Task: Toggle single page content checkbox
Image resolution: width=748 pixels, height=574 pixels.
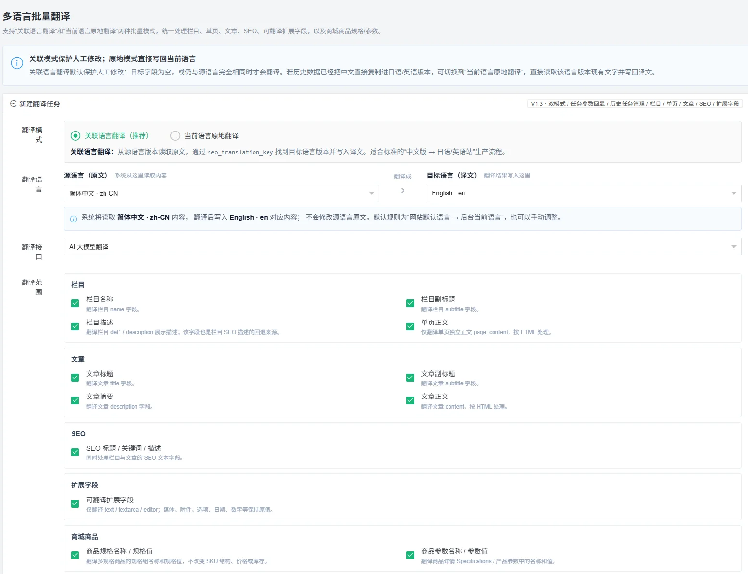Action: [410, 326]
